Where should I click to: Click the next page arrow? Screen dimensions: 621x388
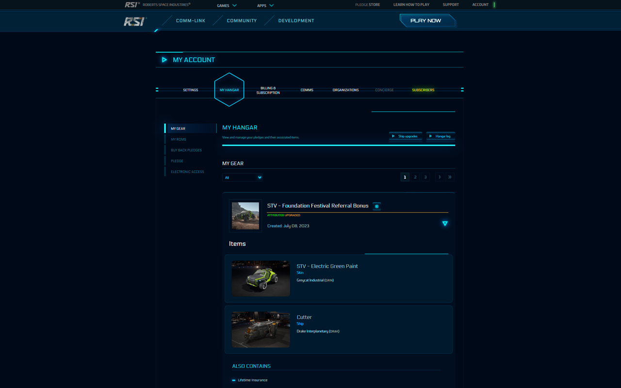point(440,177)
